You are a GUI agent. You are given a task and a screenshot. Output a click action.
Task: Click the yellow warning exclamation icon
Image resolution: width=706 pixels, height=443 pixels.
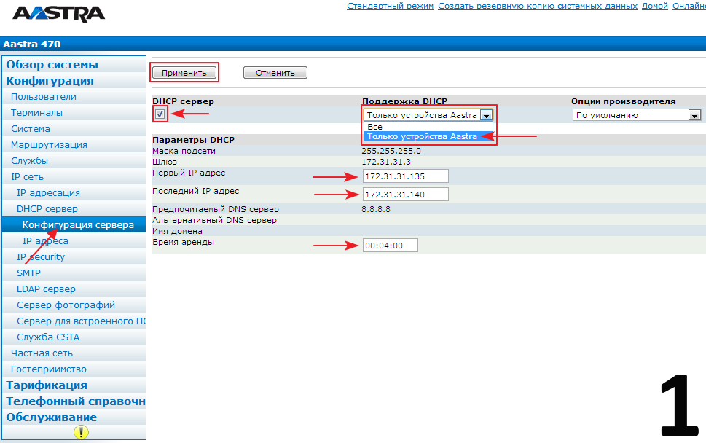pyautogui.click(x=81, y=432)
